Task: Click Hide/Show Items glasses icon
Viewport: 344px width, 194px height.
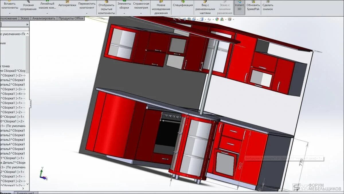Action: tap(209, 19)
